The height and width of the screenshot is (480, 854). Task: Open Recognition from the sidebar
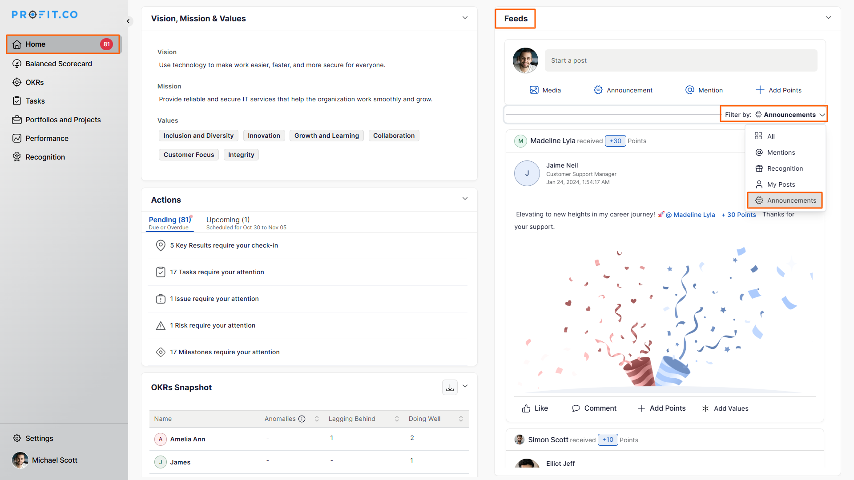point(45,157)
